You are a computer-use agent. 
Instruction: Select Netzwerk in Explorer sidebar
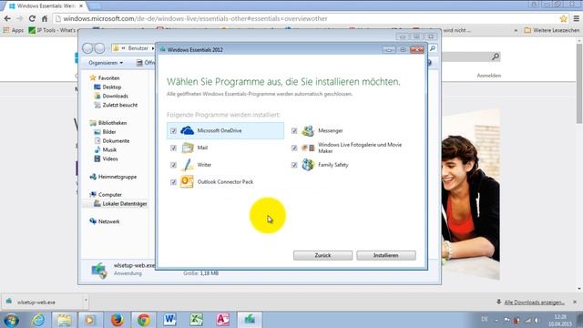pyautogui.click(x=108, y=221)
